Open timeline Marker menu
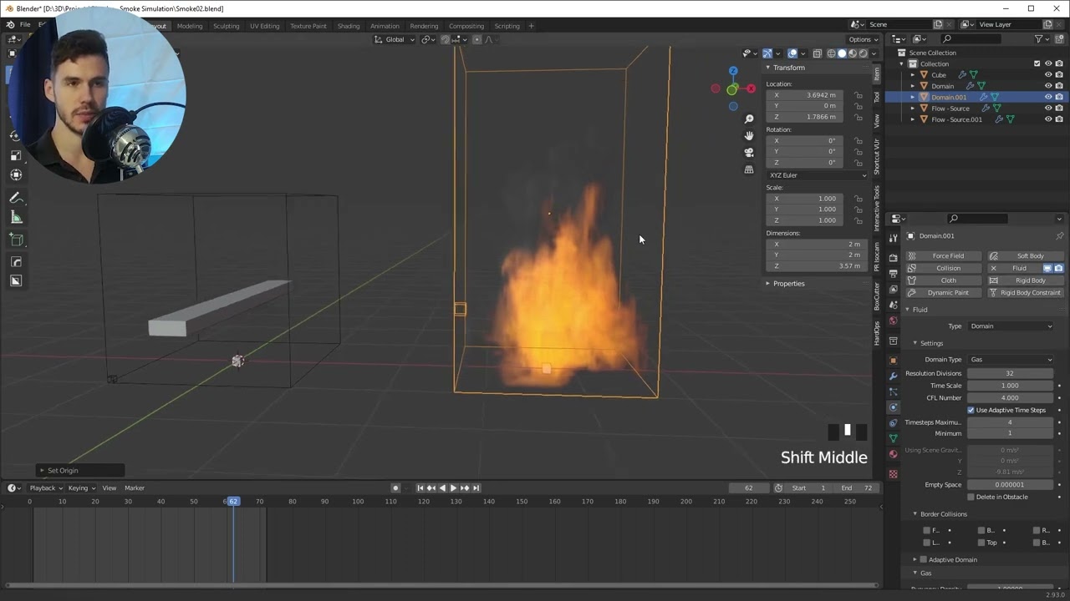Image resolution: width=1070 pixels, height=601 pixels. coord(135,487)
